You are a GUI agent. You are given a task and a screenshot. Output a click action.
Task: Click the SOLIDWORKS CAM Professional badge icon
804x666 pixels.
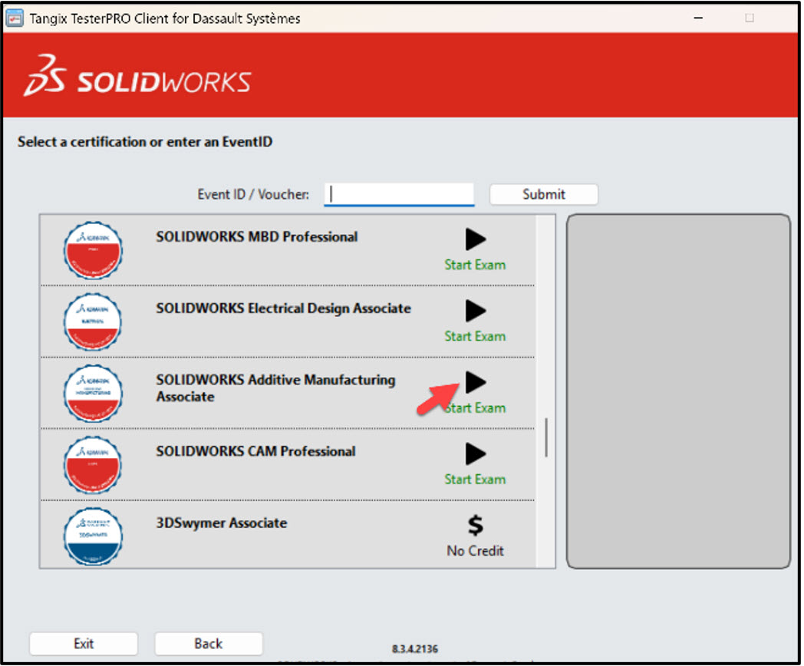(92, 465)
